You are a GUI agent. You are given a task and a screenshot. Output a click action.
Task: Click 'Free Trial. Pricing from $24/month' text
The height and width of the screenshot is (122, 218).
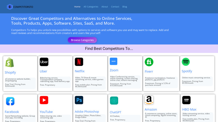[15, 85]
